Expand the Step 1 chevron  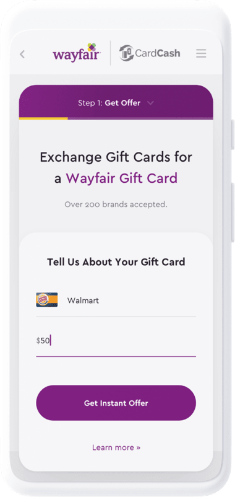[x=150, y=103]
